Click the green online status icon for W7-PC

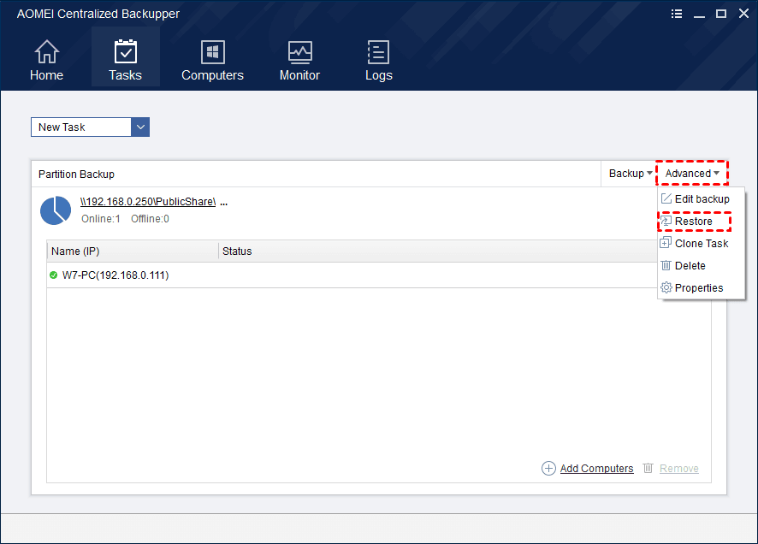54,275
